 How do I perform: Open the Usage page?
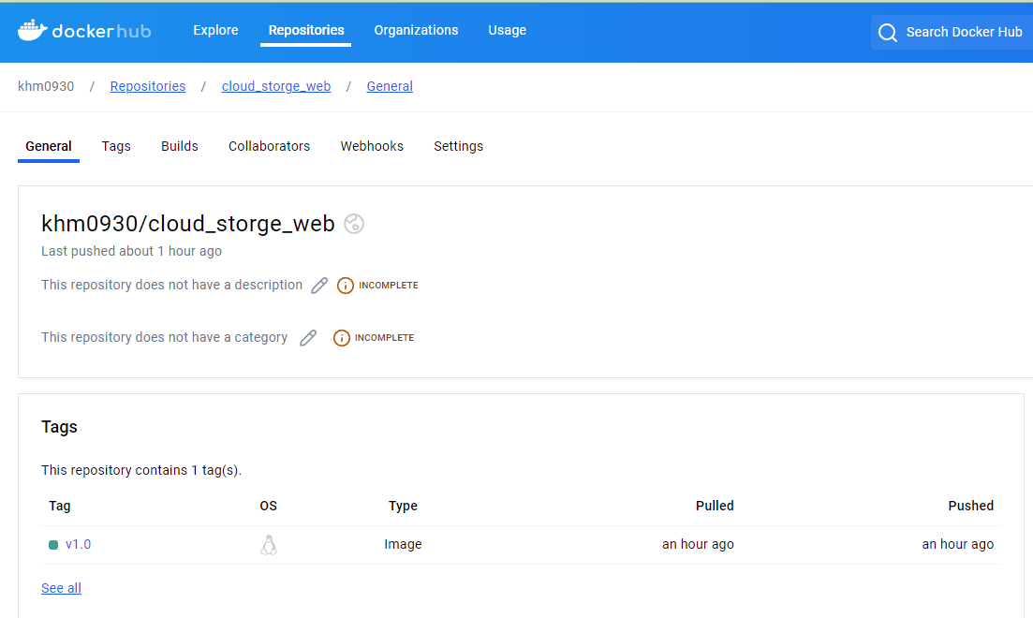click(x=508, y=30)
